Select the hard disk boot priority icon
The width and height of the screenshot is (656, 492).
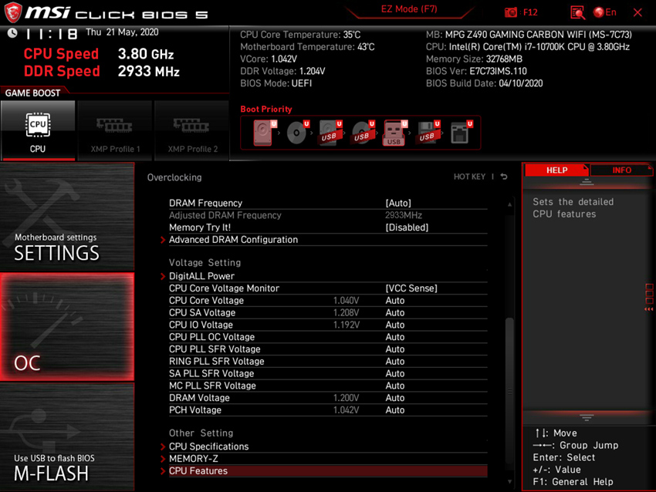264,133
